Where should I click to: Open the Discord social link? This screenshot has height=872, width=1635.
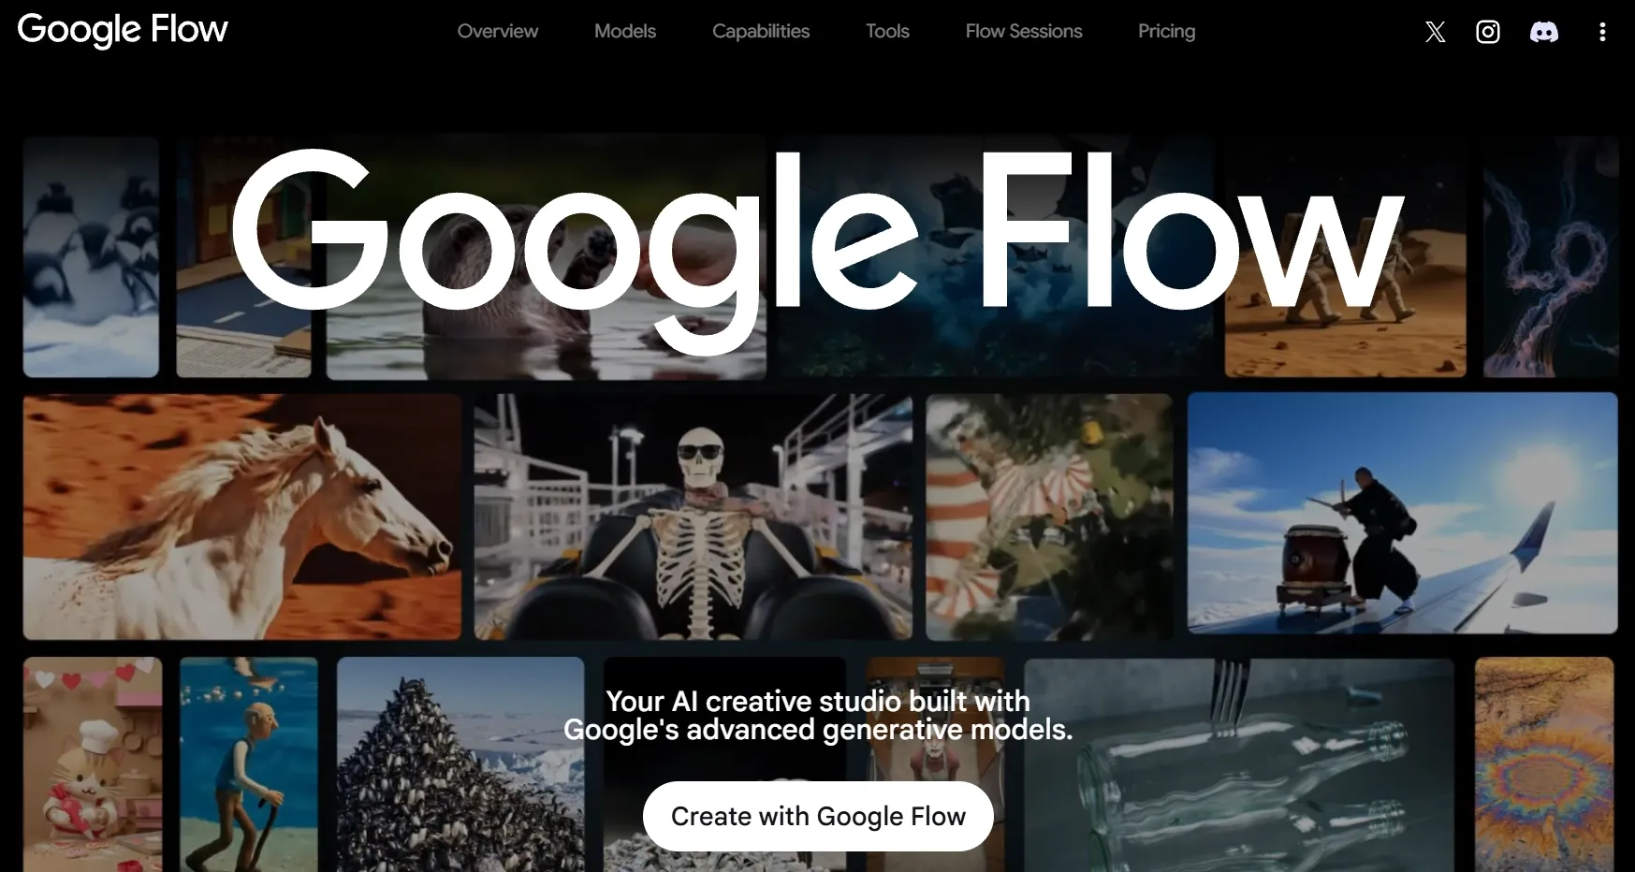(x=1543, y=32)
